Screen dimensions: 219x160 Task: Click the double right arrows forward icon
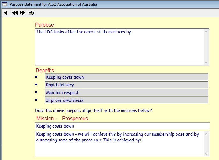coord(22,13)
